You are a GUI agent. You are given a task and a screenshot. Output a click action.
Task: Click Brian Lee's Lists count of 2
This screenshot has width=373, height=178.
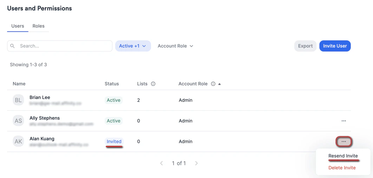(x=138, y=100)
